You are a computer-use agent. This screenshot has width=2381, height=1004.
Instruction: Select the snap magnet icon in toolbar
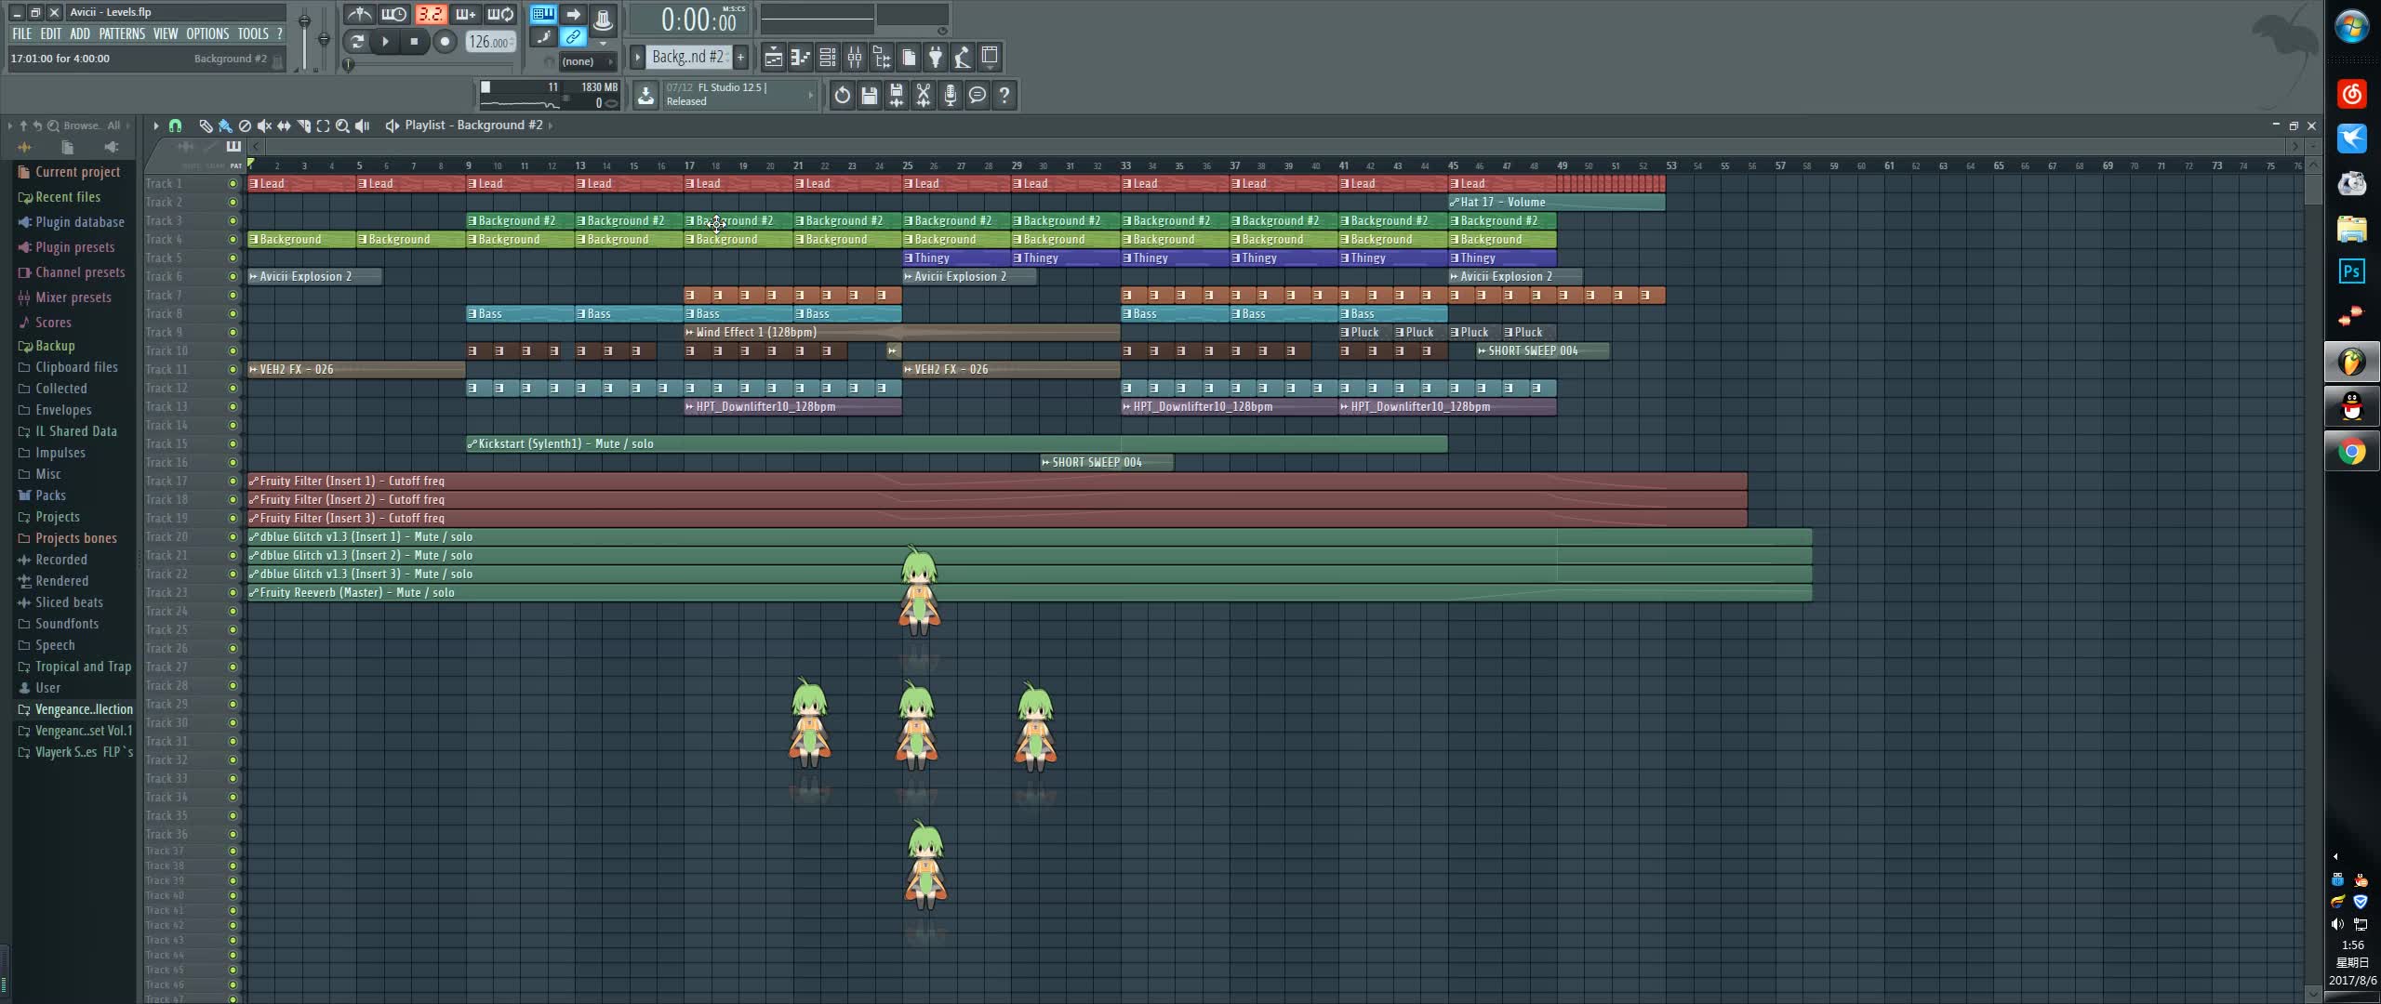point(173,125)
